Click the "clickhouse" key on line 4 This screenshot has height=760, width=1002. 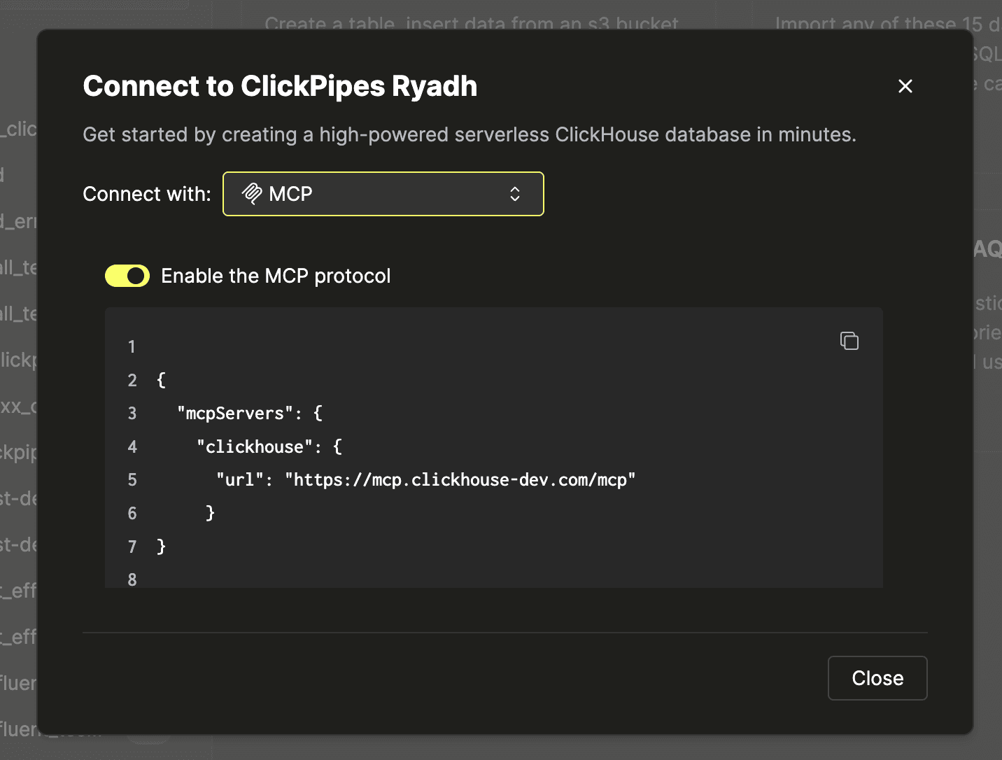coord(254,447)
